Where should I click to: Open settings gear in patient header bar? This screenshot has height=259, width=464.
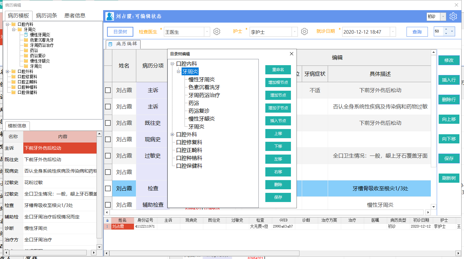click(x=453, y=16)
